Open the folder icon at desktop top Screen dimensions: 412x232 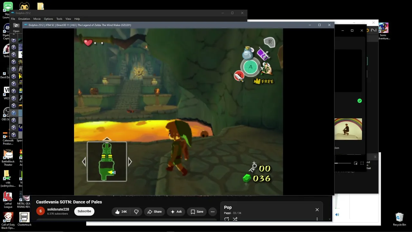(x=41, y=6)
